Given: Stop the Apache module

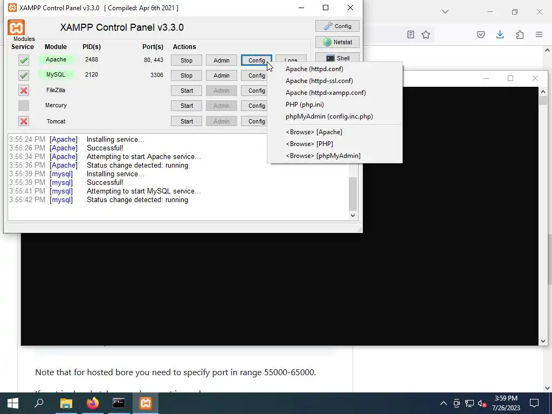Looking at the screenshot, I should 187,60.
